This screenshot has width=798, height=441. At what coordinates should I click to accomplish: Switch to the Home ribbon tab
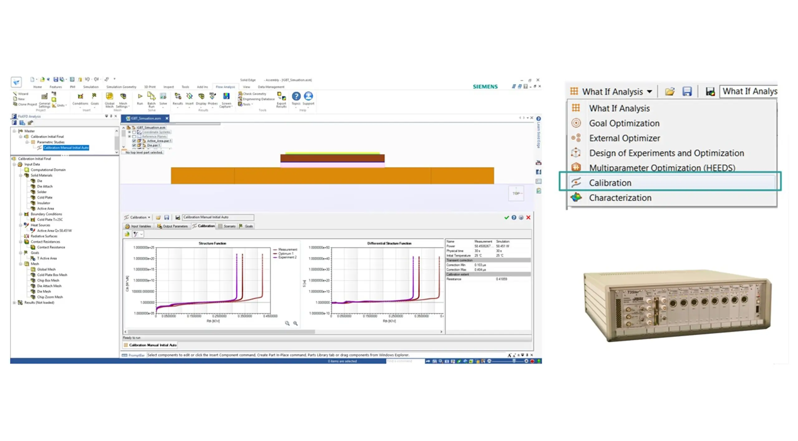click(x=37, y=87)
